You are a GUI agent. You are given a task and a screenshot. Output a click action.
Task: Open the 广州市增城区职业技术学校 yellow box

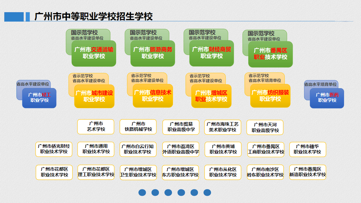click(x=211, y=96)
